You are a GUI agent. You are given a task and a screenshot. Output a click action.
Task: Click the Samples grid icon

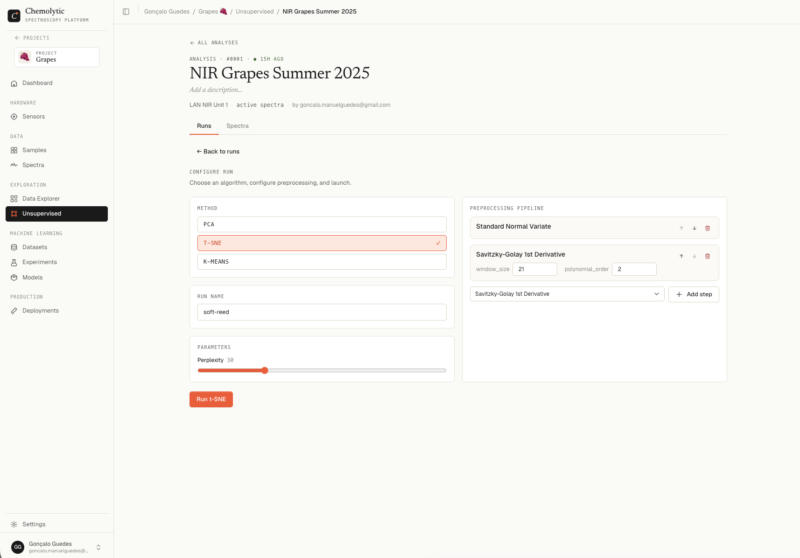click(14, 150)
